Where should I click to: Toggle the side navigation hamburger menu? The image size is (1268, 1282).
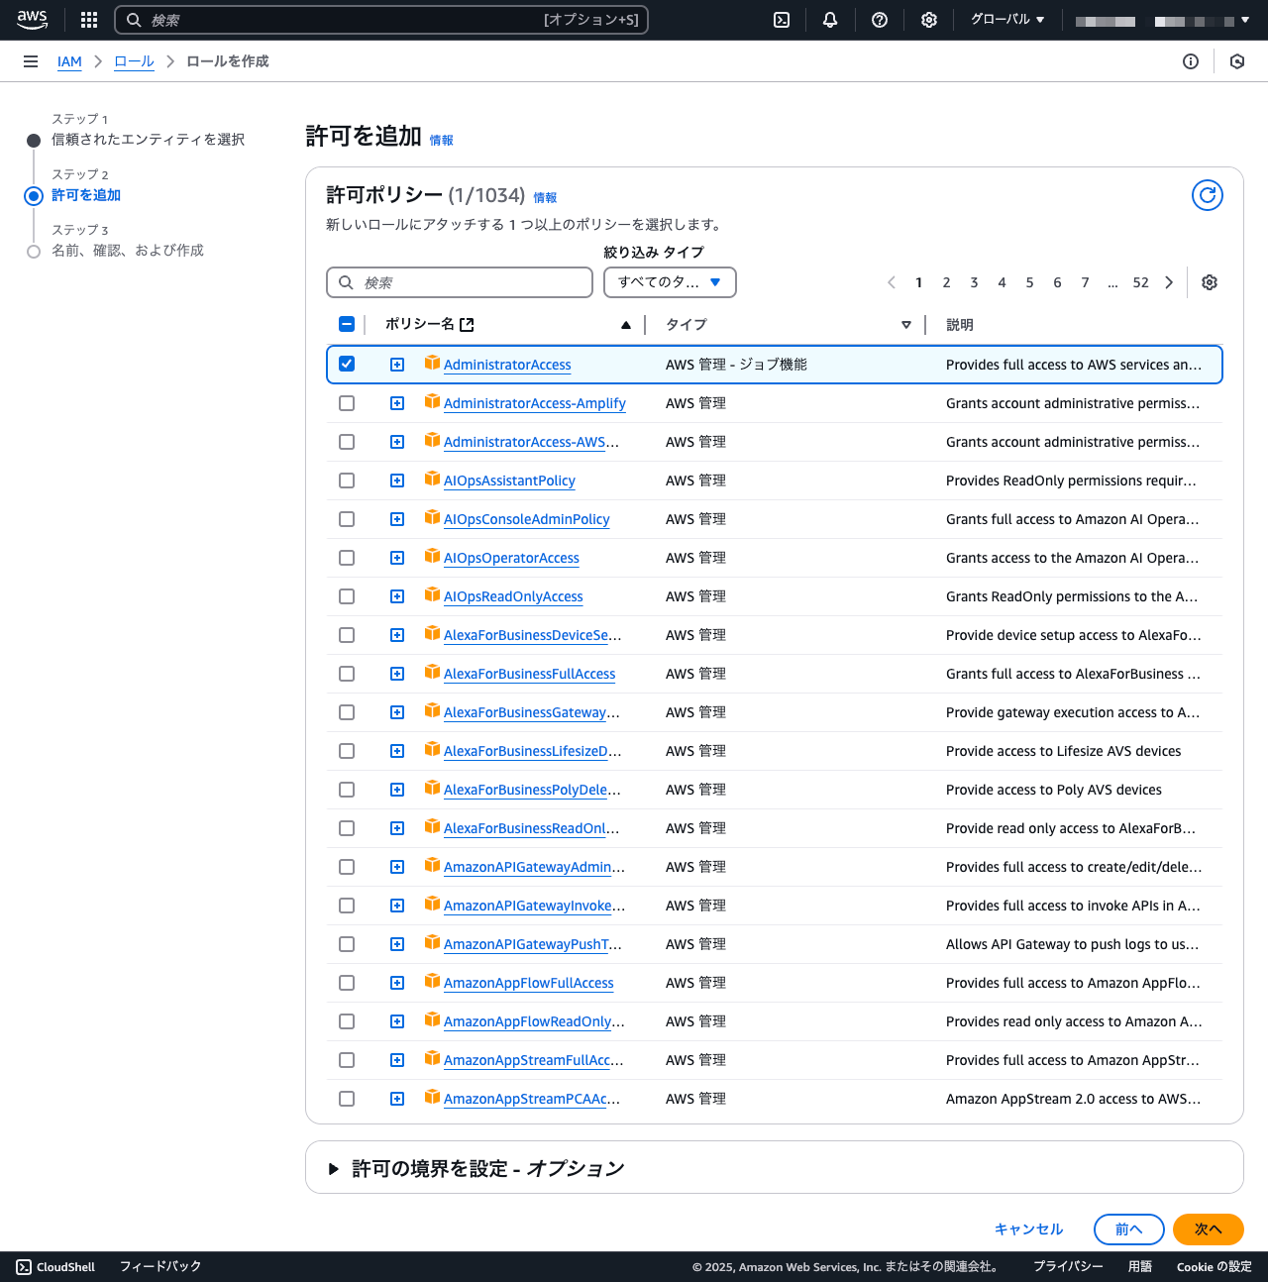pos(31,61)
